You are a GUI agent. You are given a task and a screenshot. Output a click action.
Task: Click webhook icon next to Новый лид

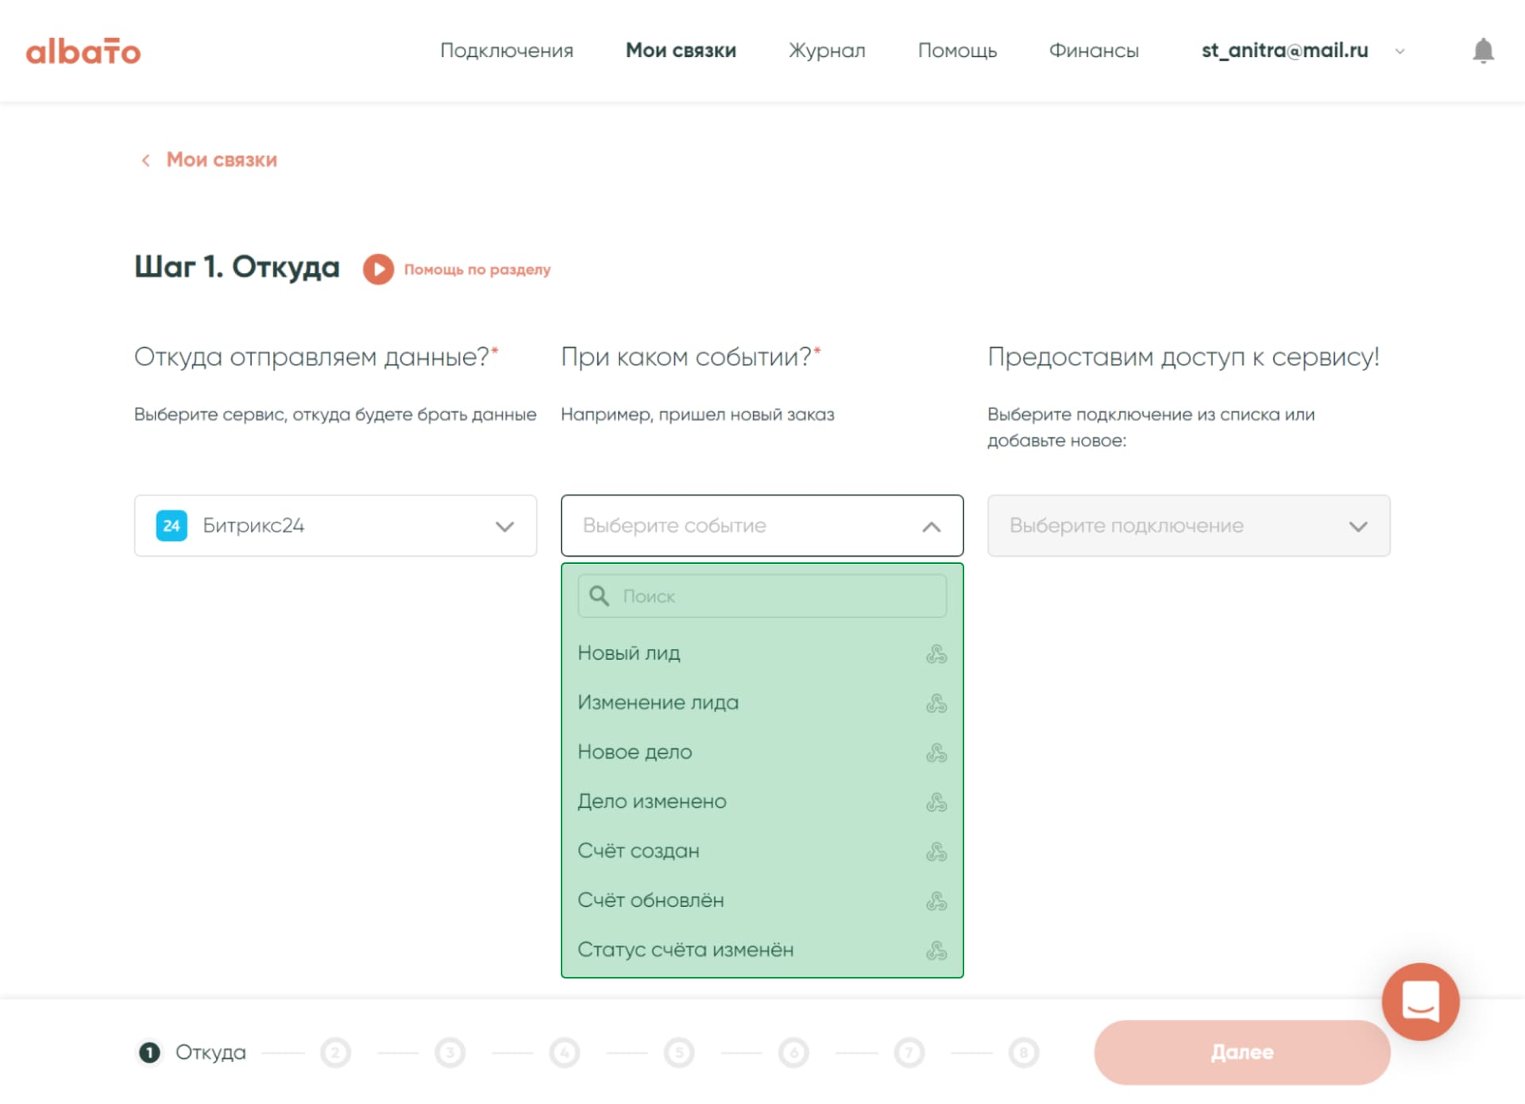tap(936, 654)
